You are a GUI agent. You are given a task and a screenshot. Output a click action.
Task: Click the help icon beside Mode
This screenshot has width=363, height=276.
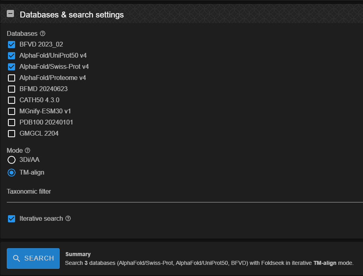[27, 151]
